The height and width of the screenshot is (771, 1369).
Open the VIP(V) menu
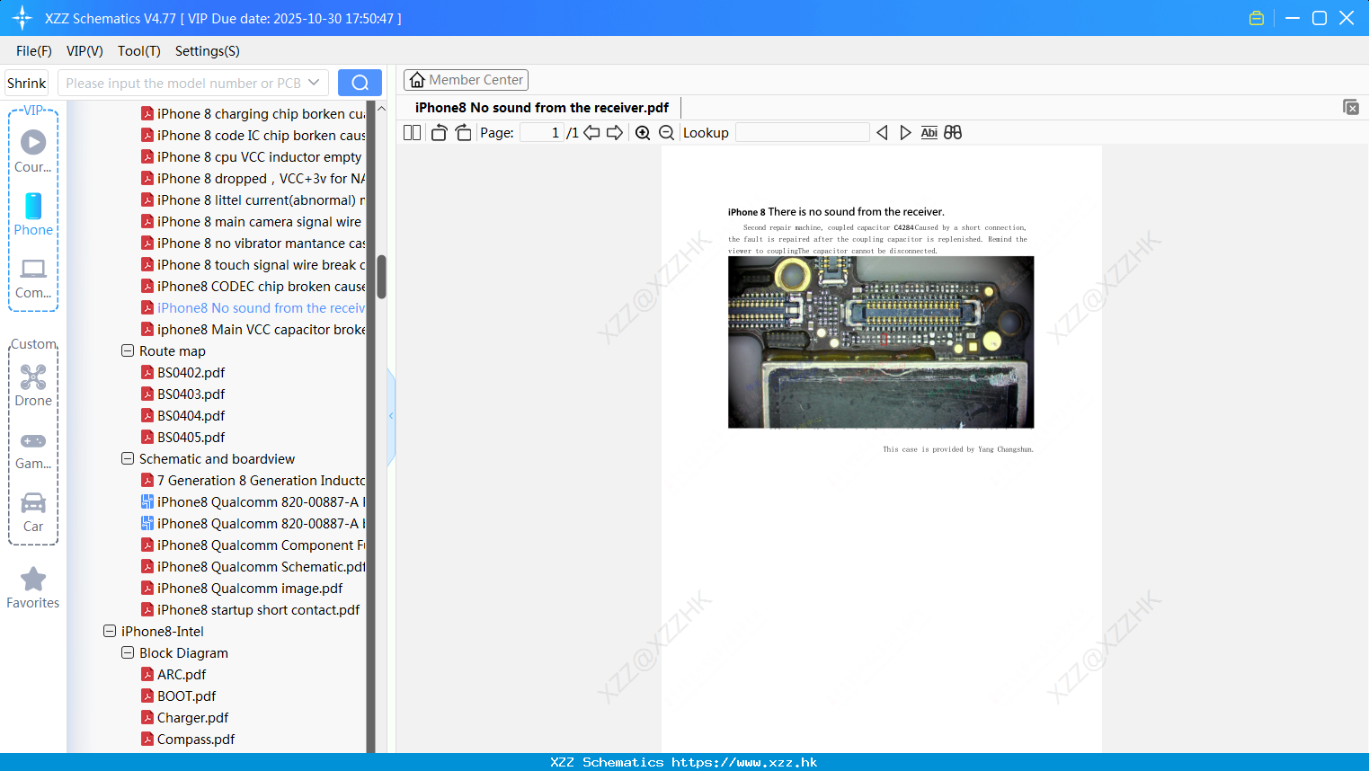tap(84, 51)
